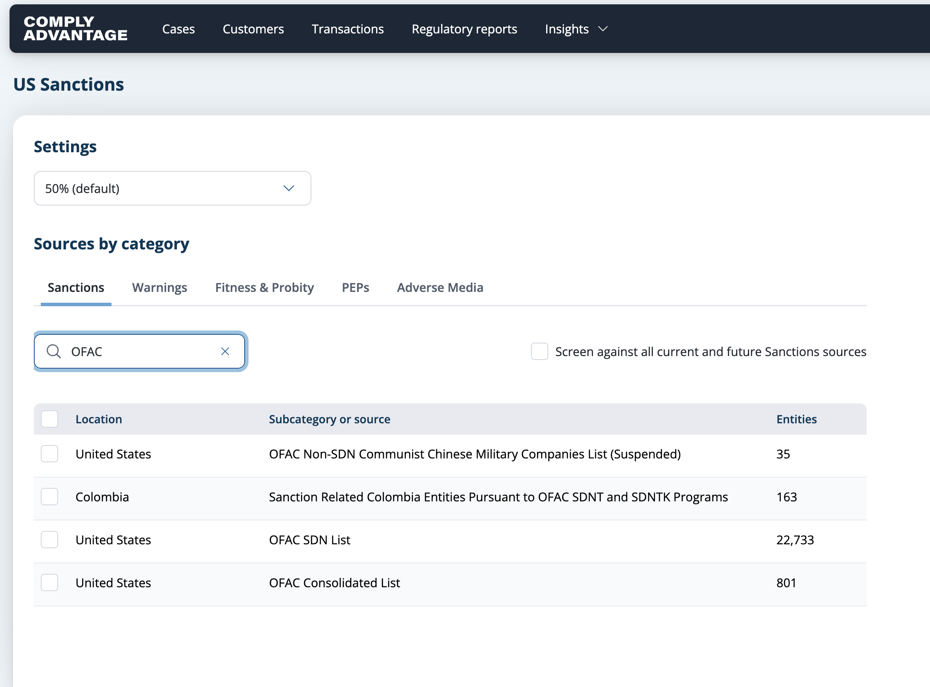Show the Adverse Media tab
This screenshot has width=930, height=687.
(x=440, y=288)
